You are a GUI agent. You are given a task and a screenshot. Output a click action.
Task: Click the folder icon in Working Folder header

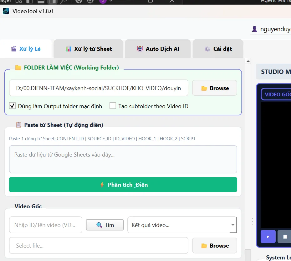pyautogui.click(x=18, y=68)
